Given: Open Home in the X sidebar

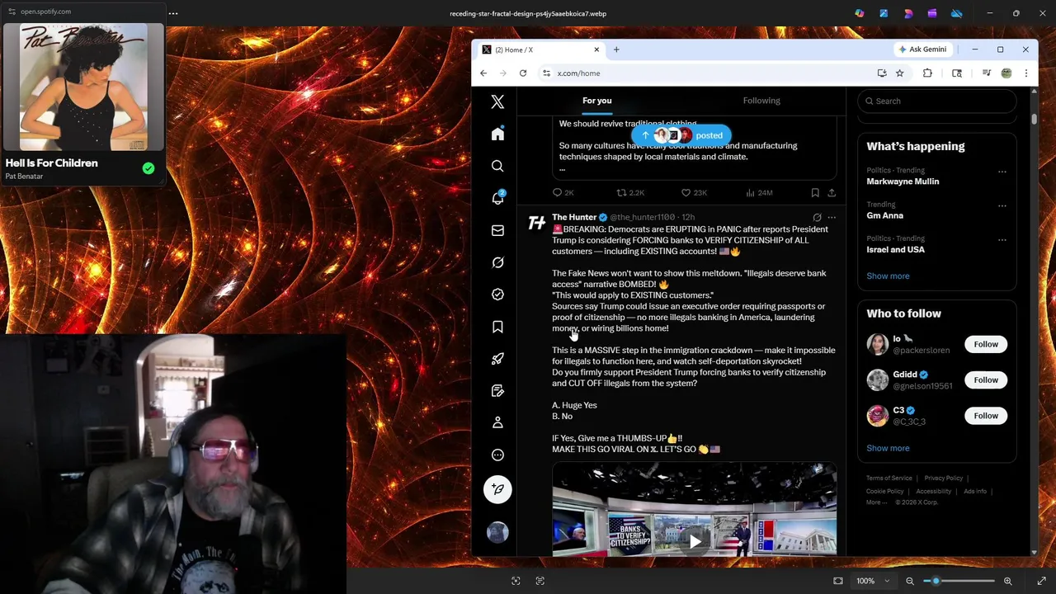Looking at the screenshot, I should pyautogui.click(x=497, y=134).
